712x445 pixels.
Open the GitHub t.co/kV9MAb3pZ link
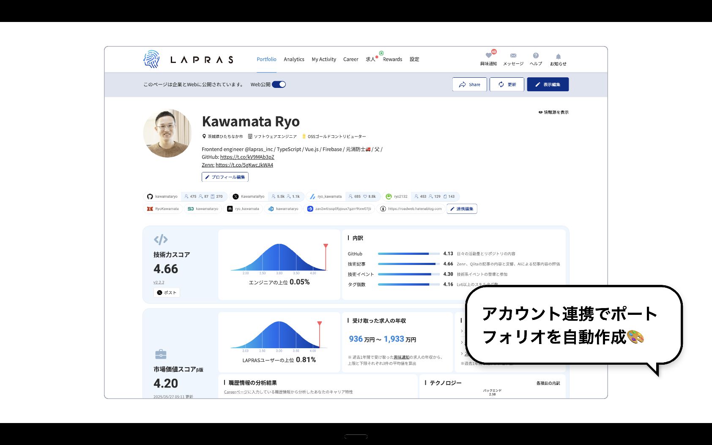tap(247, 157)
